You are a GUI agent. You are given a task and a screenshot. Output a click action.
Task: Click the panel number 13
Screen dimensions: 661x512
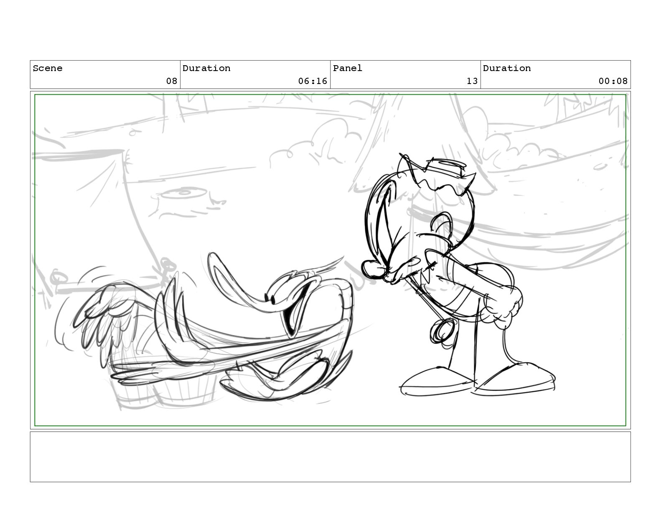[472, 81]
